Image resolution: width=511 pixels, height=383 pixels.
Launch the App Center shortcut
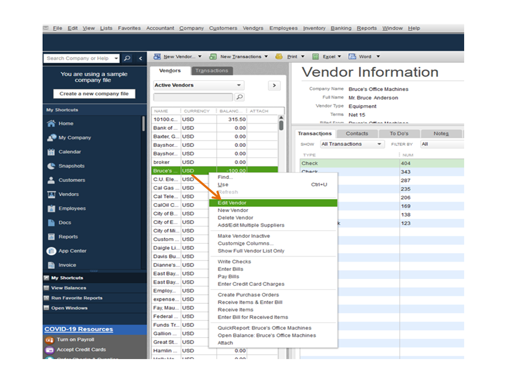pos(75,251)
